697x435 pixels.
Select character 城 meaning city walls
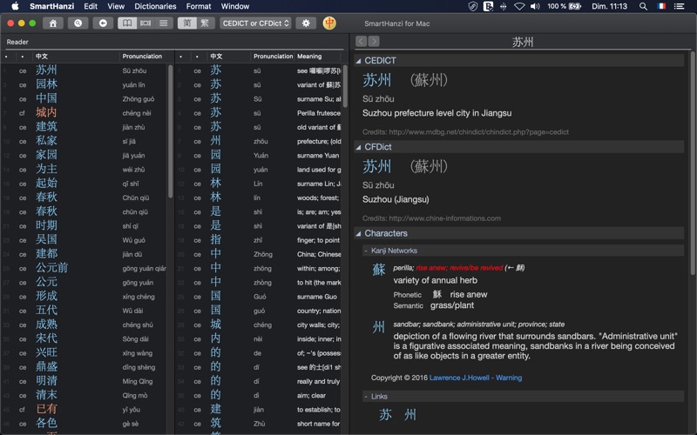215,325
